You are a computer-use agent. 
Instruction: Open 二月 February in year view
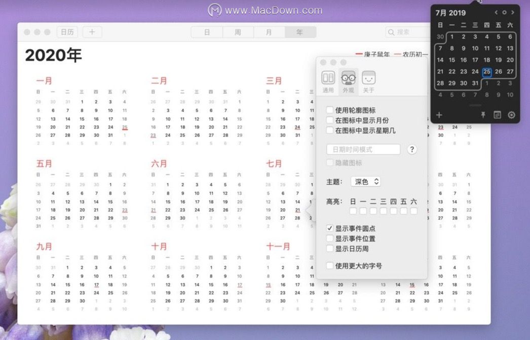(x=159, y=80)
